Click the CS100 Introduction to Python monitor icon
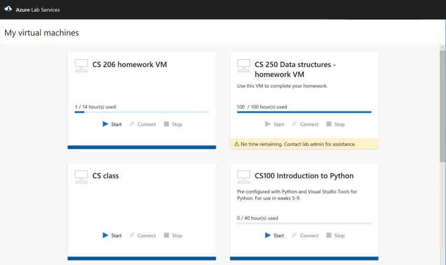Screen dimensions: 446x265 pyautogui.click(x=243, y=176)
